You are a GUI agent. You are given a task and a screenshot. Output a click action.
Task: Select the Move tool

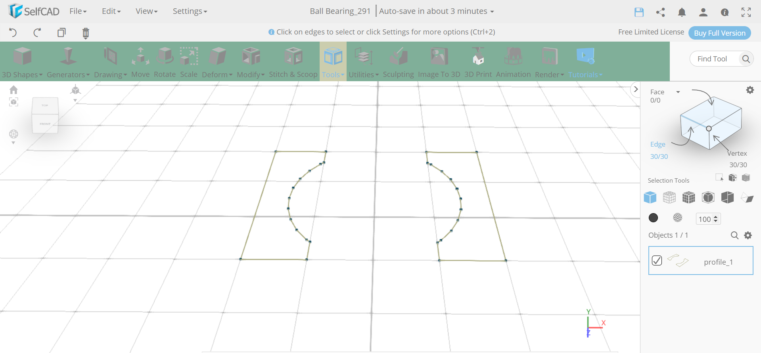click(x=140, y=62)
